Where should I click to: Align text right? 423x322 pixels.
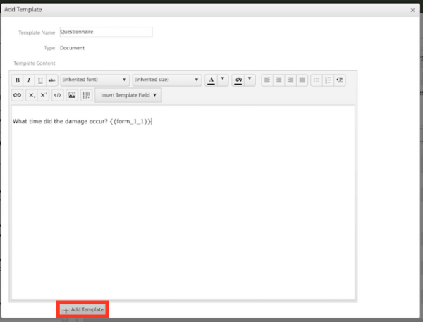click(x=290, y=80)
